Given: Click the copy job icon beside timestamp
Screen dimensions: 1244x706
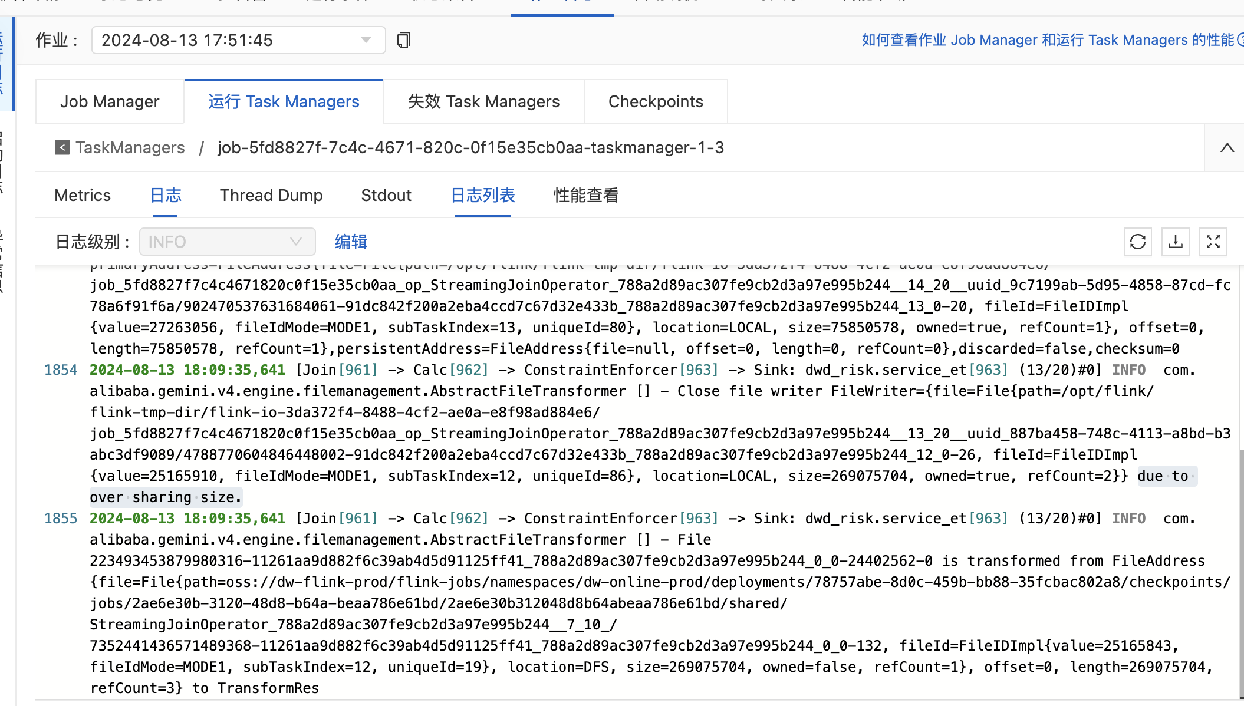Looking at the screenshot, I should coord(404,40).
